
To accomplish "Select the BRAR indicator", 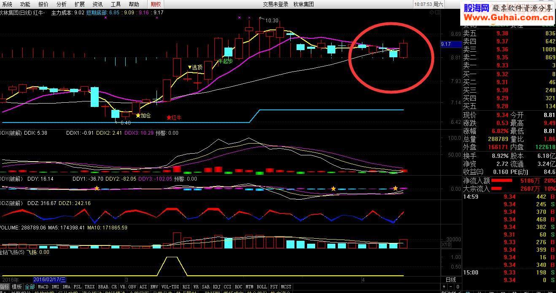I will pos(103,287).
